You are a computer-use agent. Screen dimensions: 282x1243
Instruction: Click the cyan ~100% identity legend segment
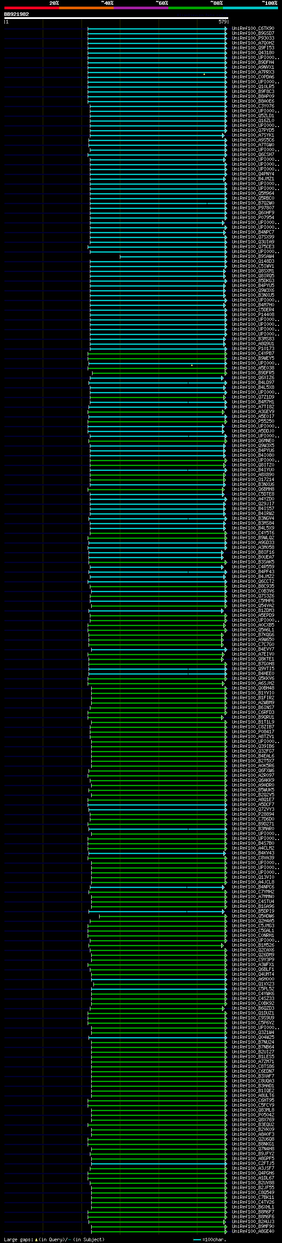tap(251, 8)
